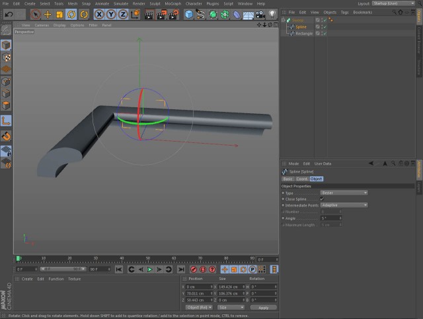Add a Cube primitive object
Screen dimensions: 423x319
click(x=189, y=15)
